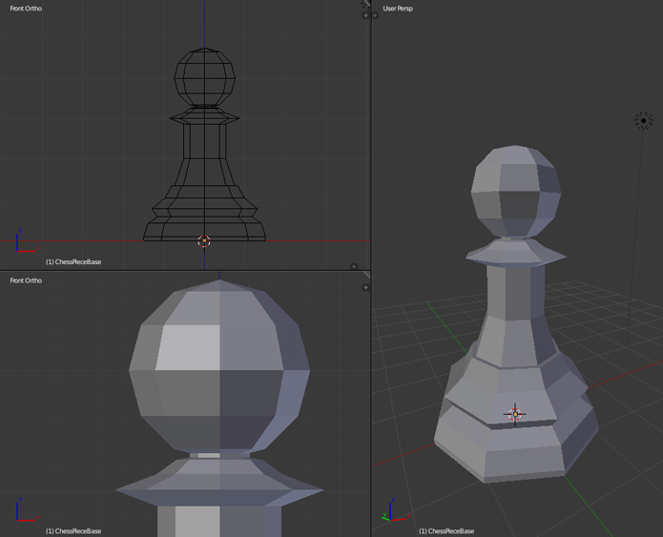Reveal the hidden header of the wireframe viewport
Screen dimensions: 663x537
point(354,266)
